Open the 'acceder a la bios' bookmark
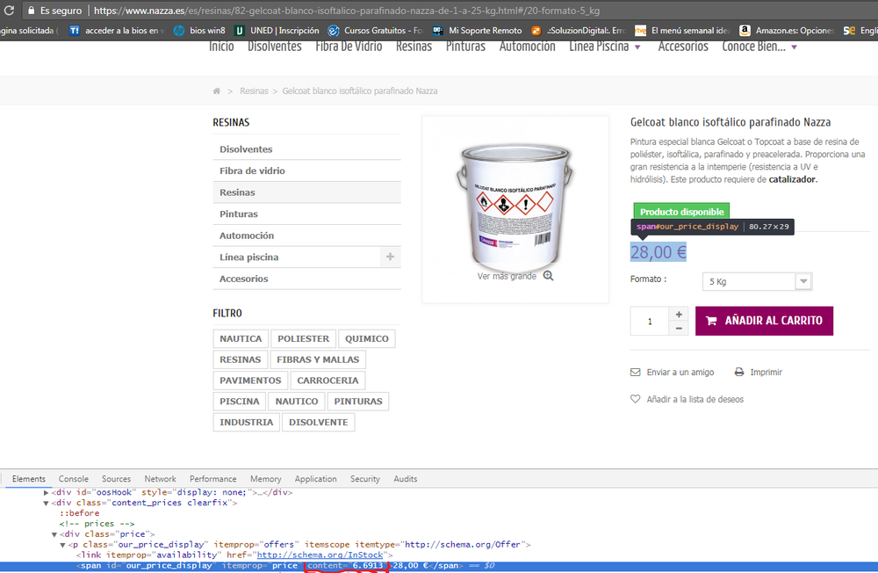Screen dimensions: 878x573 [117, 30]
